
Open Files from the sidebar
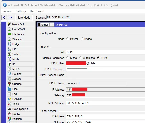tap(21, 89)
